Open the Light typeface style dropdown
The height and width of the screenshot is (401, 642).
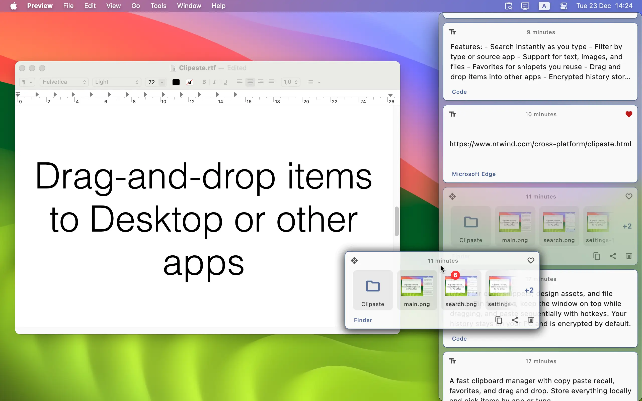pos(117,82)
